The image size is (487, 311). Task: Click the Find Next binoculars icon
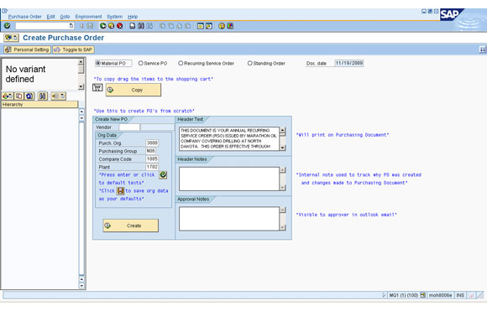point(149,26)
